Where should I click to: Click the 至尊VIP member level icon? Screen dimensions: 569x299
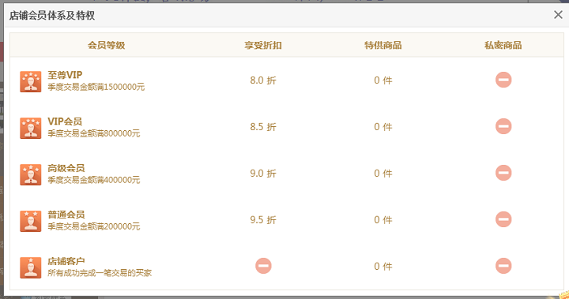31,81
